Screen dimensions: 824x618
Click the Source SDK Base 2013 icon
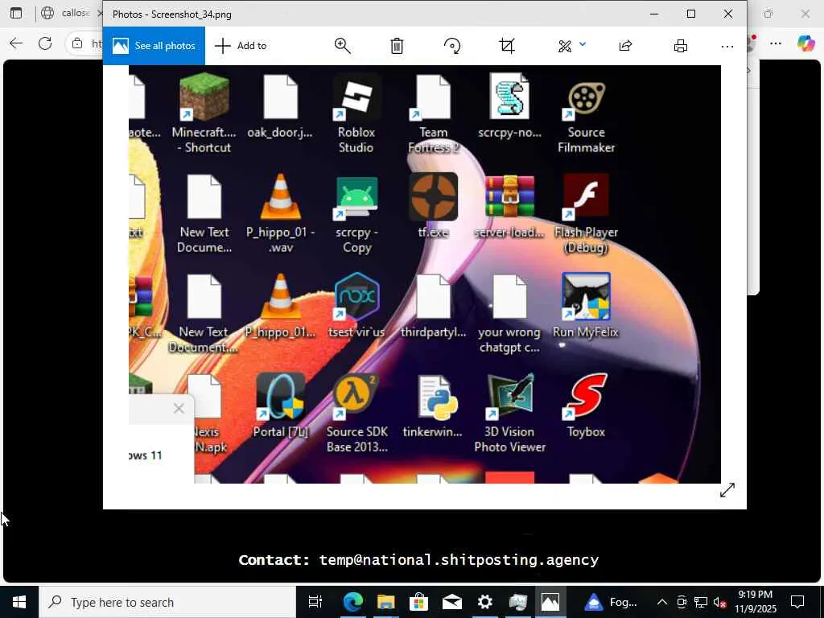[356, 397]
